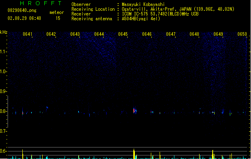Click the meteor count value 15
251x159 pixels.
pyautogui.click(x=58, y=18)
